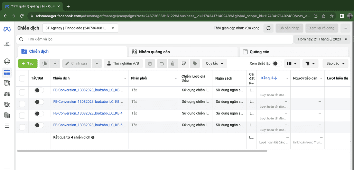Tick the select-all checkbox in table header

(x=22, y=79)
